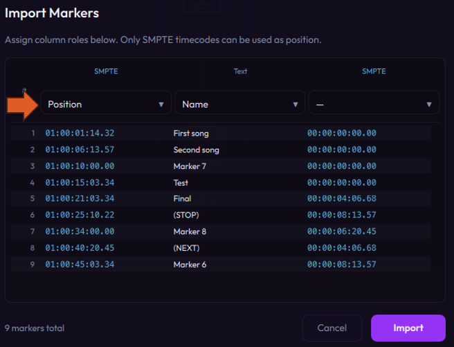This screenshot has width=454, height=347.
Task: Click the 'Test' marker name
Action: point(181,183)
